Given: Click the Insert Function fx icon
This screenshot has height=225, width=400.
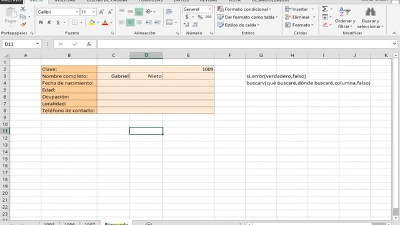Looking at the screenshot, I should pyautogui.click(x=89, y=44).
